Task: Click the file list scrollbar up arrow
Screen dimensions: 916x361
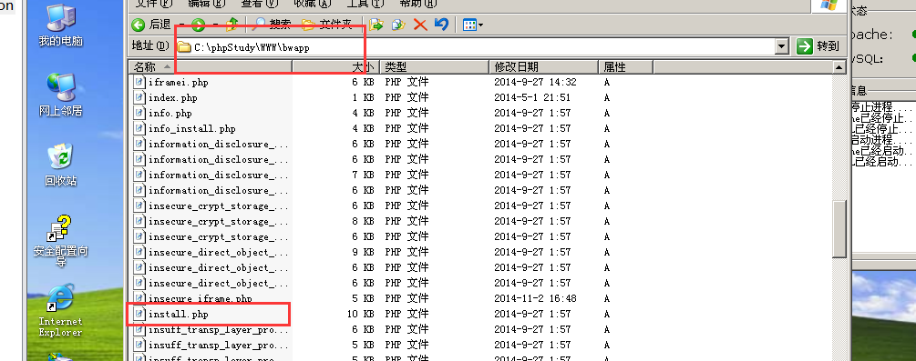Action: pos(840,67)
